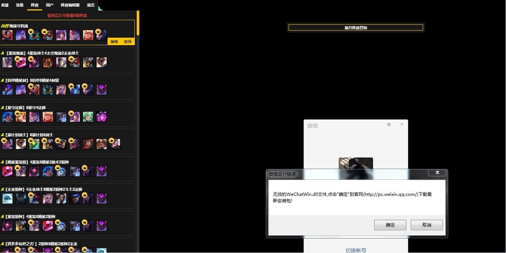Go to the 用户 tab
The image size is (506, 253).
(50, 5)
